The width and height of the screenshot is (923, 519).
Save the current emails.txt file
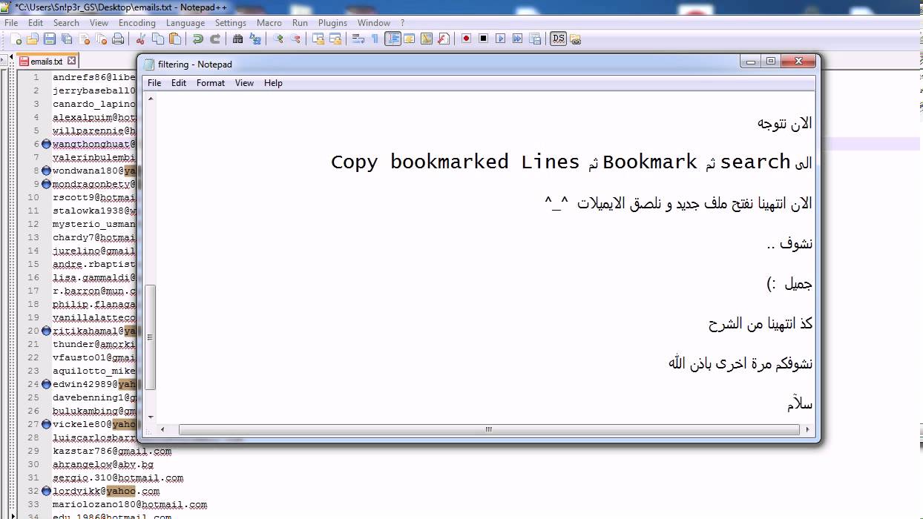click(x=49, y=39)
